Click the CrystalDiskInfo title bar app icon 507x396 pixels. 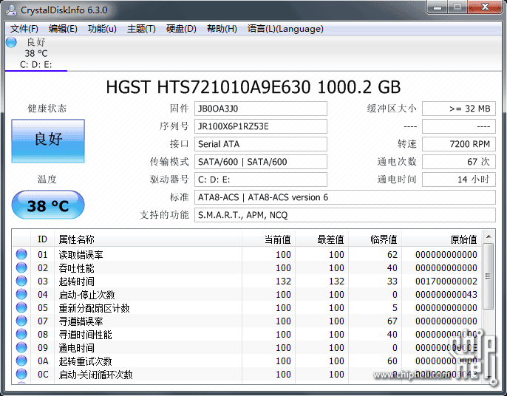(11, 10)
